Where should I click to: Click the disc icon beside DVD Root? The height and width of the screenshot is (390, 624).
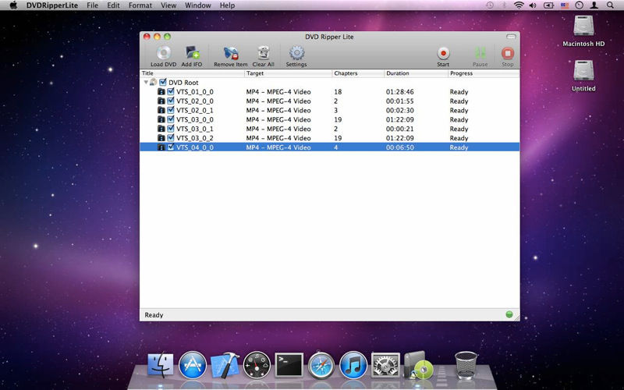pyautogui.click(x=153, y=83)
